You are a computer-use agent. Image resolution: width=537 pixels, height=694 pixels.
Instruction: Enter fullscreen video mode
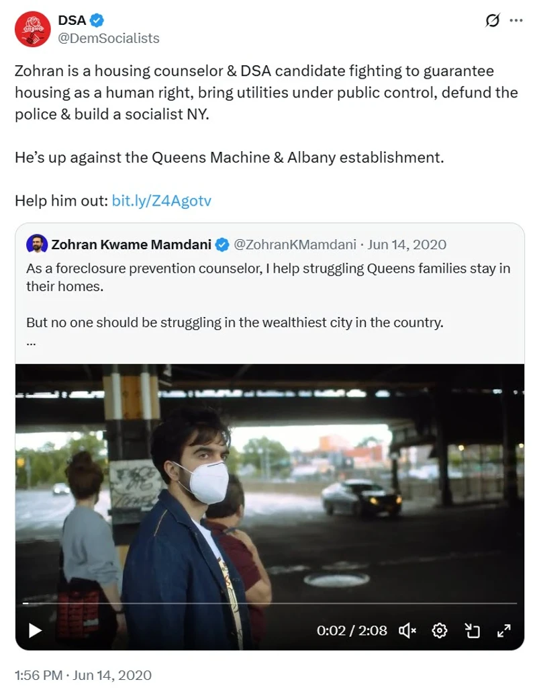pyautogui.click(x=503, y=630)
